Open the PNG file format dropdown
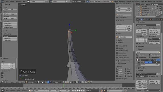163x92 pixels. (142, 60)
